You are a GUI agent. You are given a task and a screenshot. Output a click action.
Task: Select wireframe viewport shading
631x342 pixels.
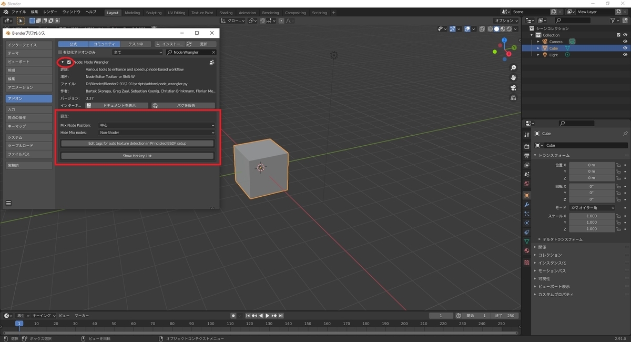click(x=491, y=29)
